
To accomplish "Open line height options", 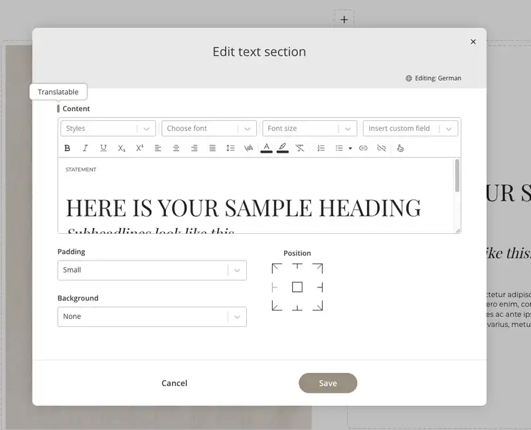I will click(230, 148).
